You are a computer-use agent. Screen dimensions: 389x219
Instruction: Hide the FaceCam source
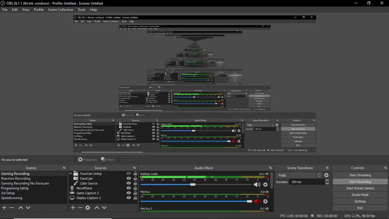[x=128, y=178]
